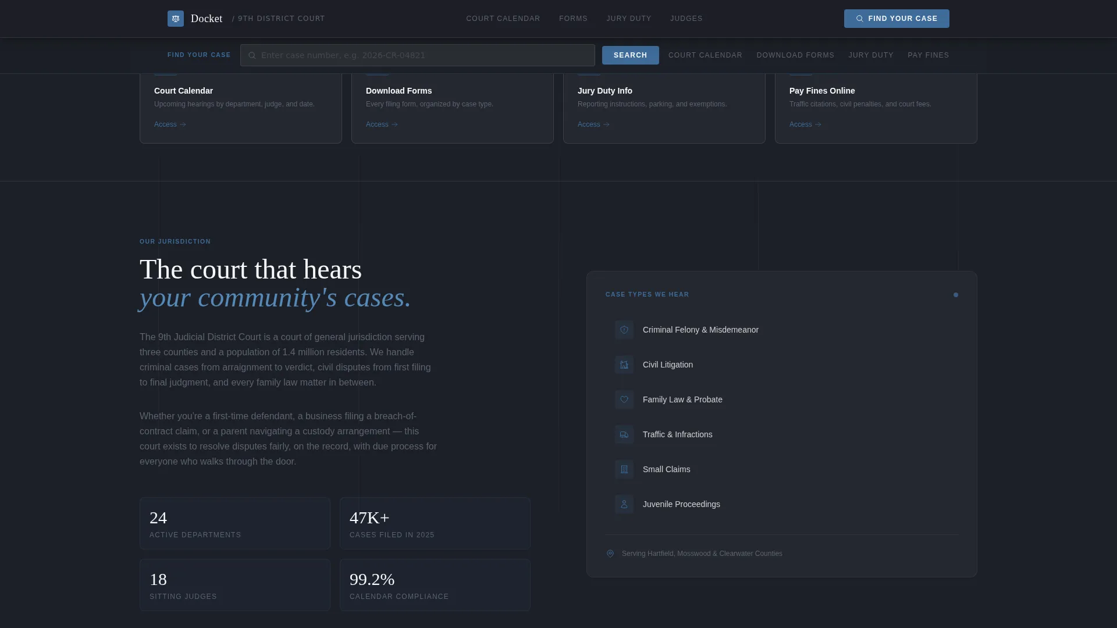1117x628 pixels.
Task: Select Traffic & Infractions case type
Action: click(782, 434)
